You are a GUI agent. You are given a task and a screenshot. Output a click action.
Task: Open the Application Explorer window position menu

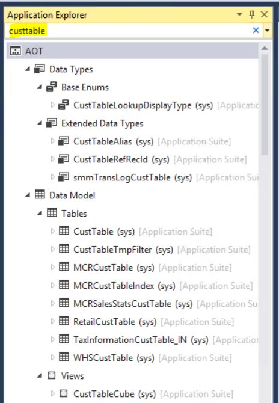tap(239, 14)
